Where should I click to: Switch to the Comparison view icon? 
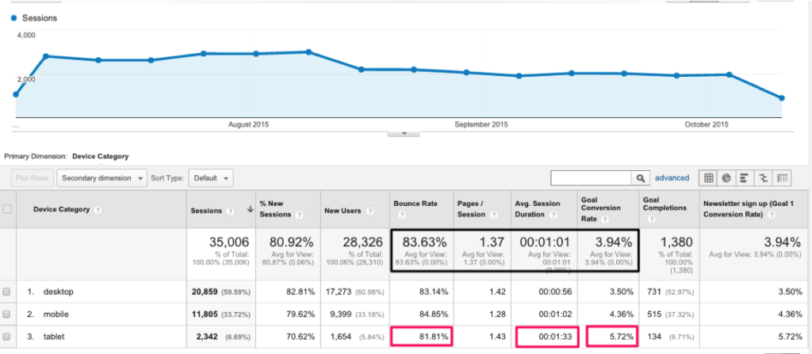tap(762, 178)
